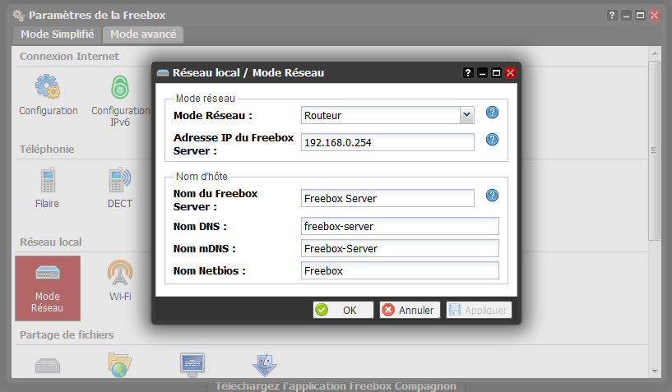Open the Mode Réseau dropdown arrow
672x392 pixels.
click(x=466, y=115)
